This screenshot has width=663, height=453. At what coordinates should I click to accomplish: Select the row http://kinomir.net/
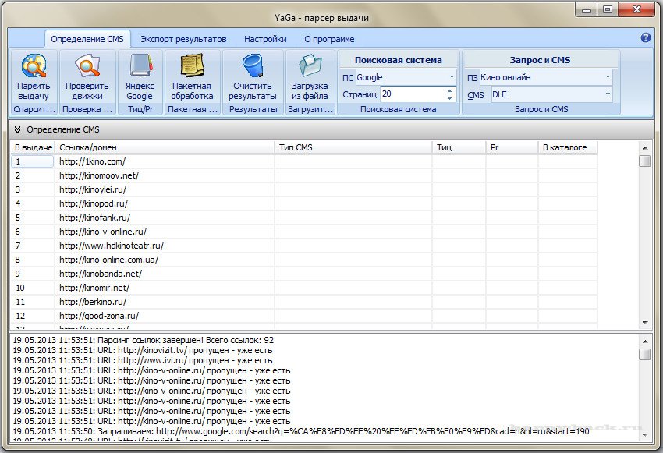304,288
